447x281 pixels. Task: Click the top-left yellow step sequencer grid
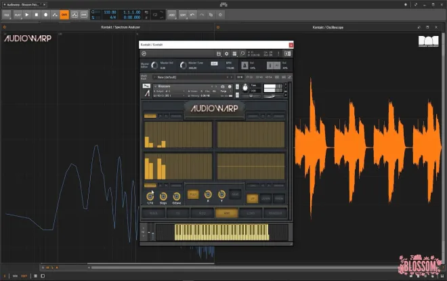178,135
